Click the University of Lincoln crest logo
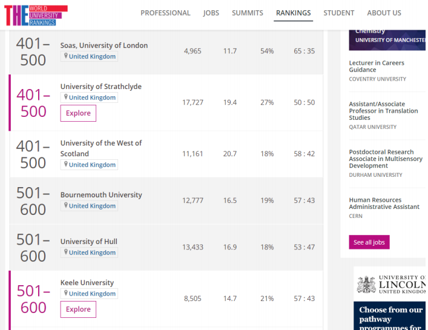Image resolution: width=428 pixels, height=330 pixels. click(x=366, y=285)
